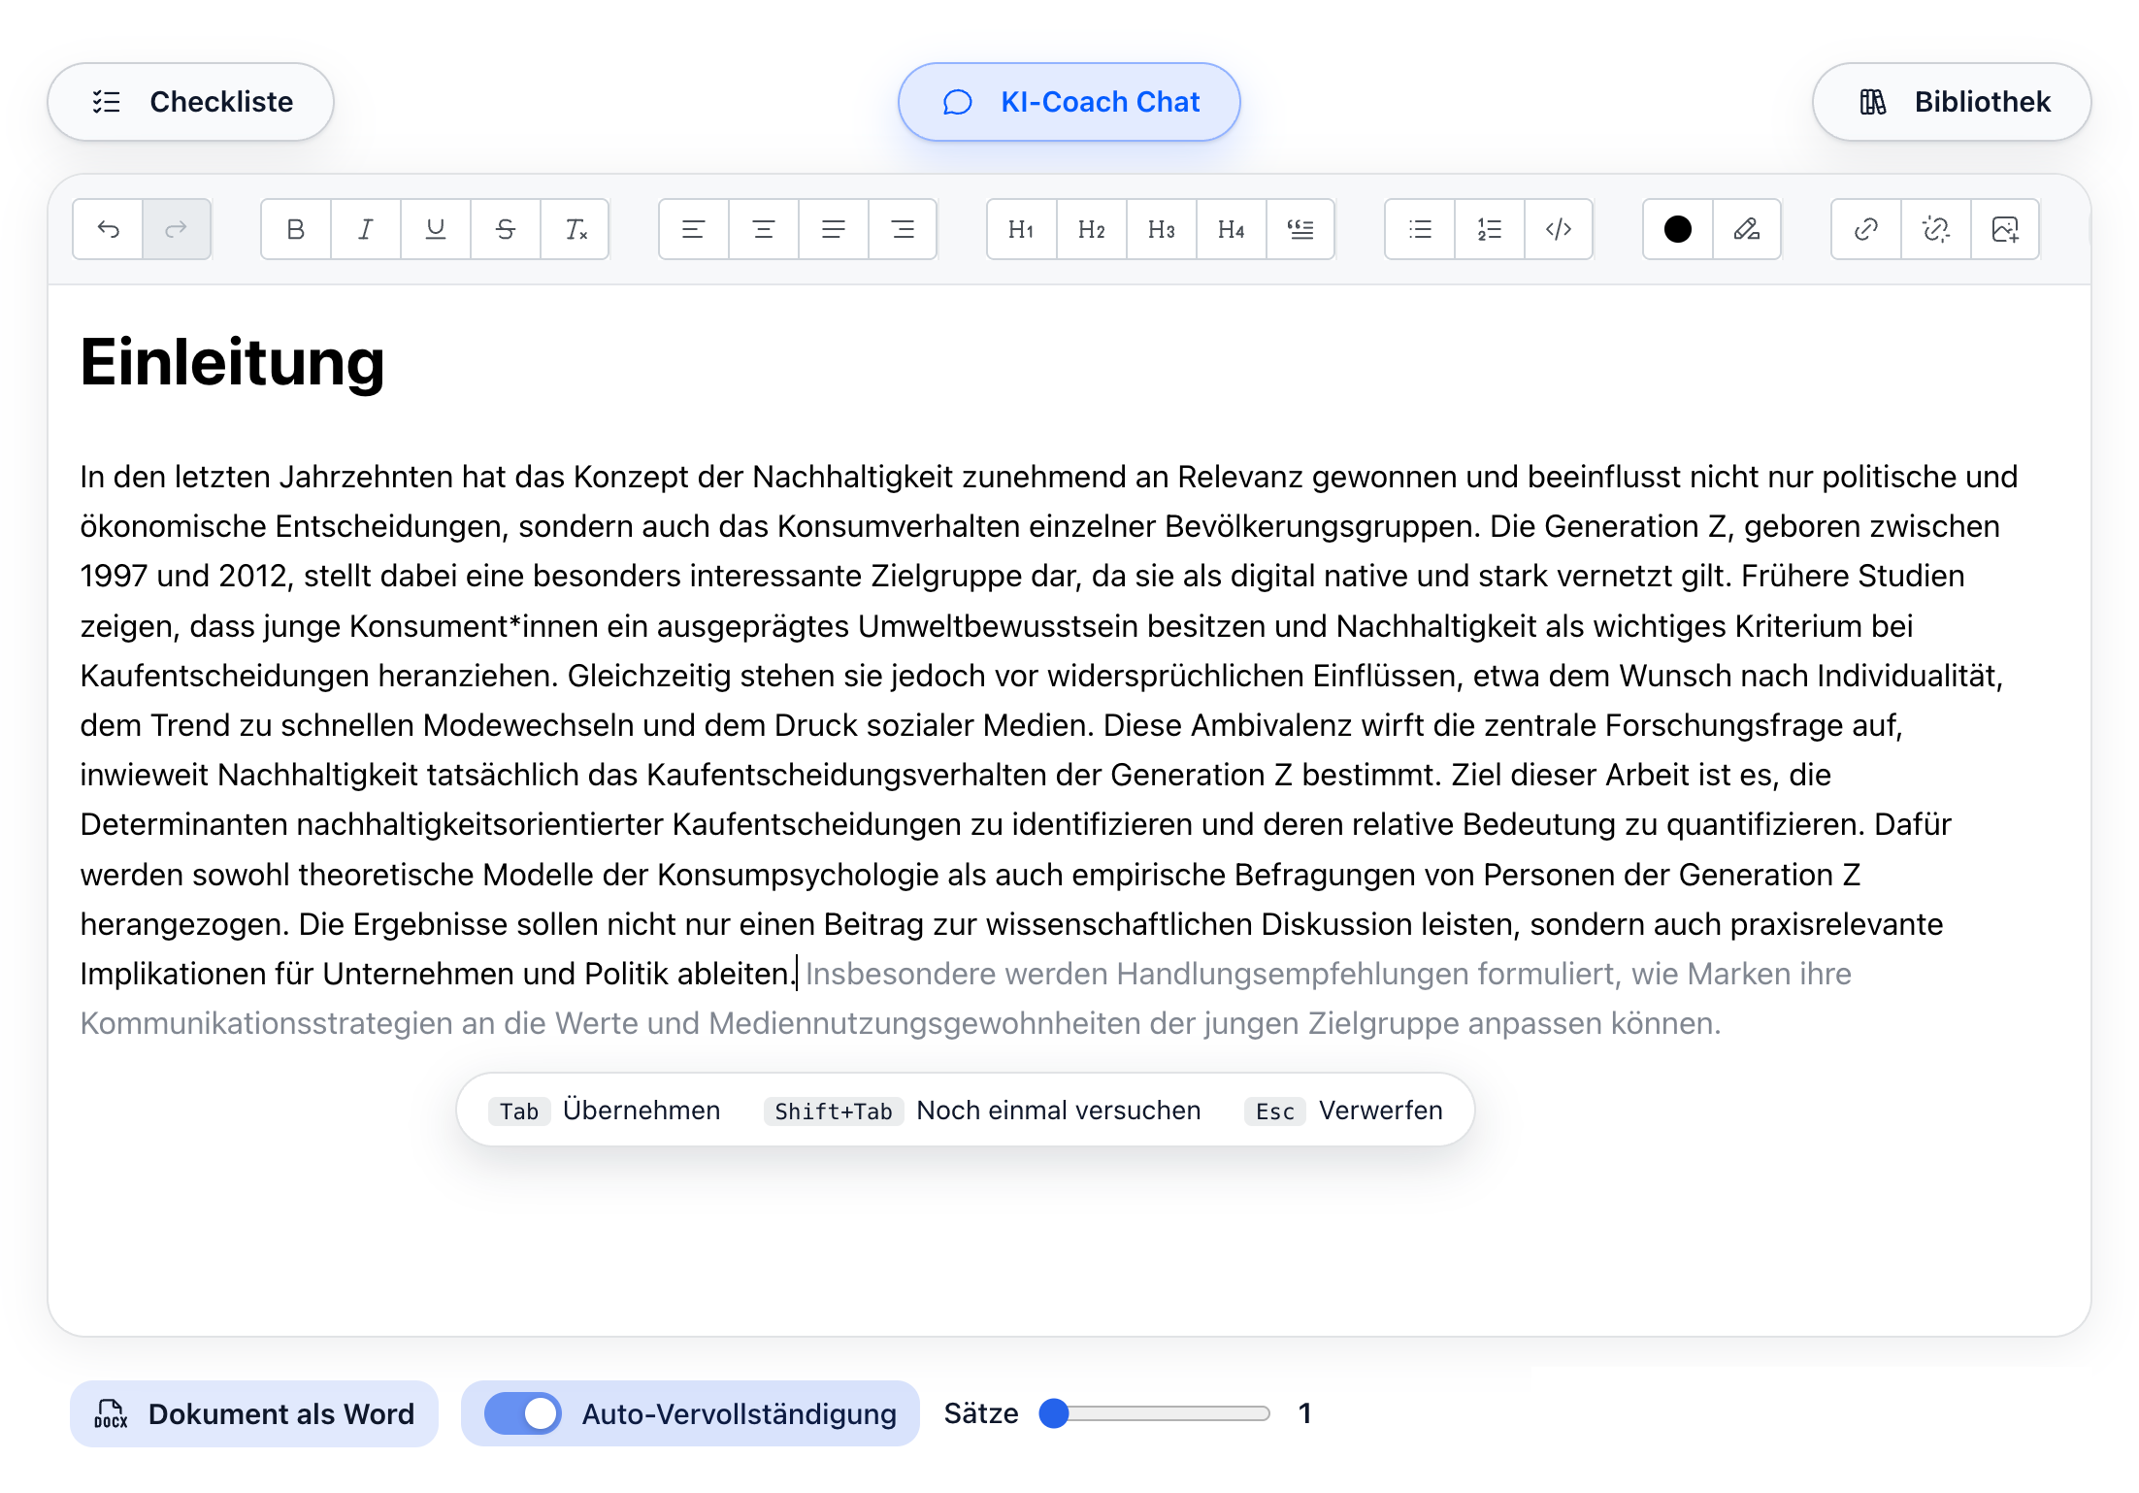This screenshot has height=1493, width=2139.
Task: Insert an image into the document
Action: point(2005,229)
